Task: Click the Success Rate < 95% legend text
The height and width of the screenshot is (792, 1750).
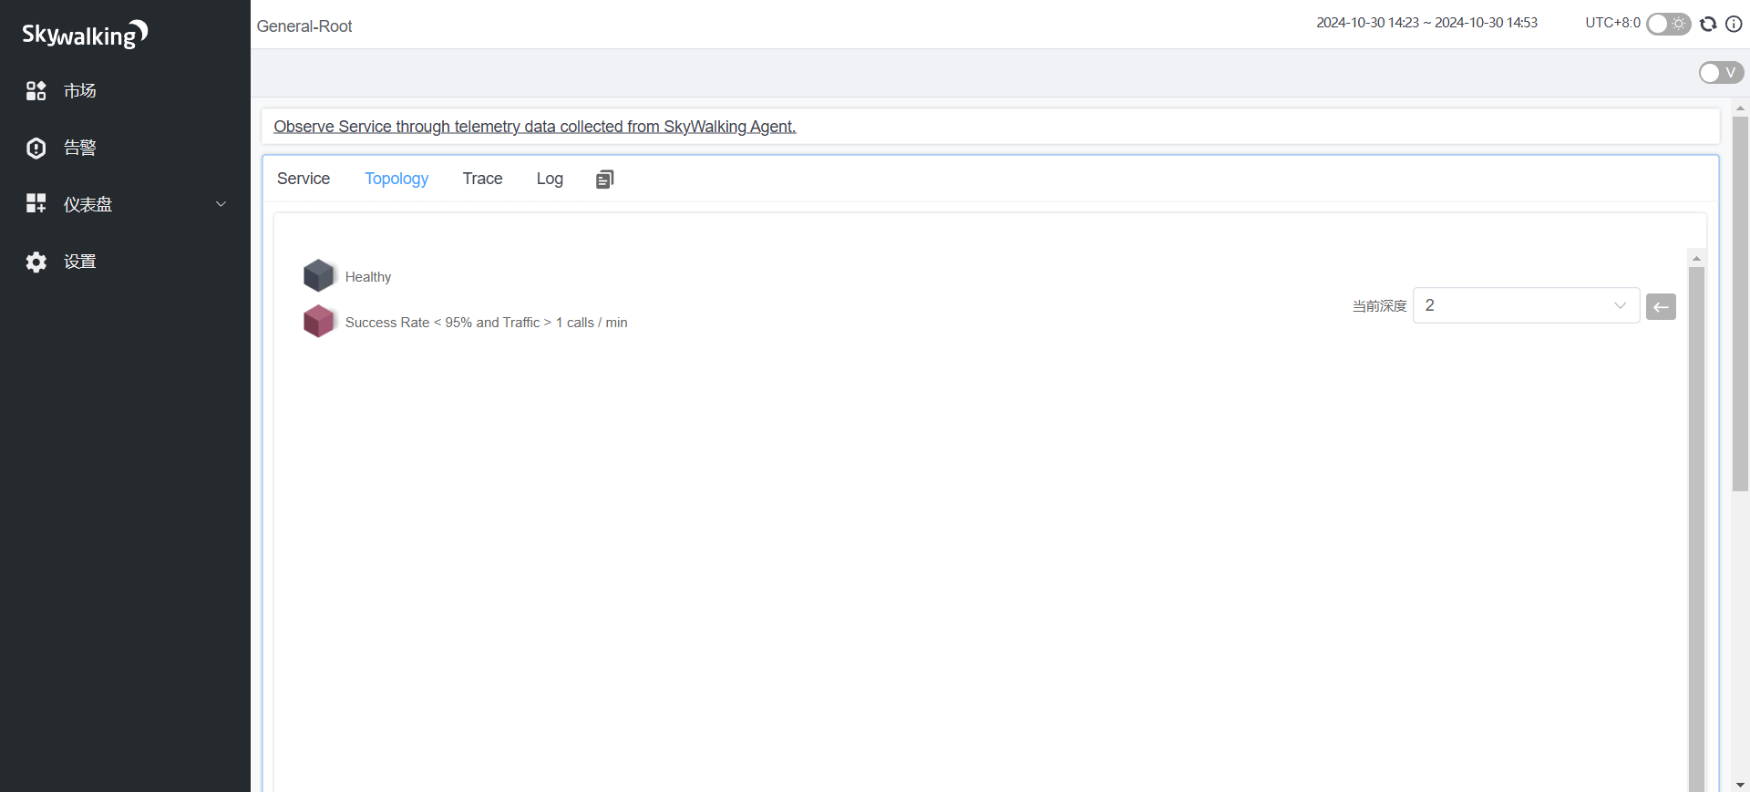Action: click(486, 323)
